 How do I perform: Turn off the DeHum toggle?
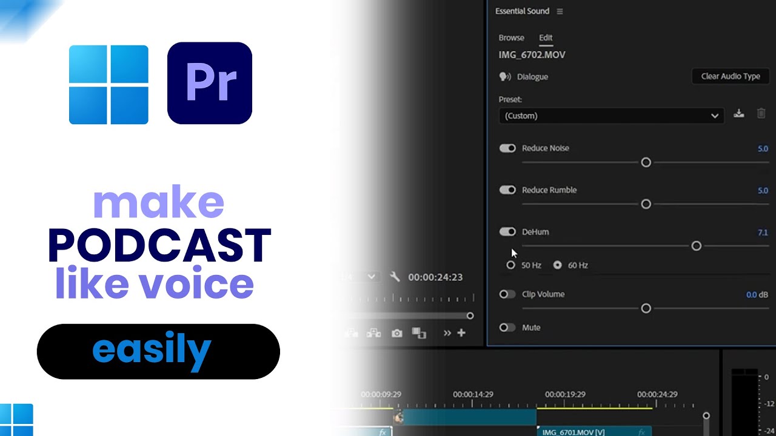pyautogui.click(x=507, y=232)
